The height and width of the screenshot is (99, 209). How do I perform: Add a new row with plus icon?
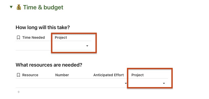19,92
